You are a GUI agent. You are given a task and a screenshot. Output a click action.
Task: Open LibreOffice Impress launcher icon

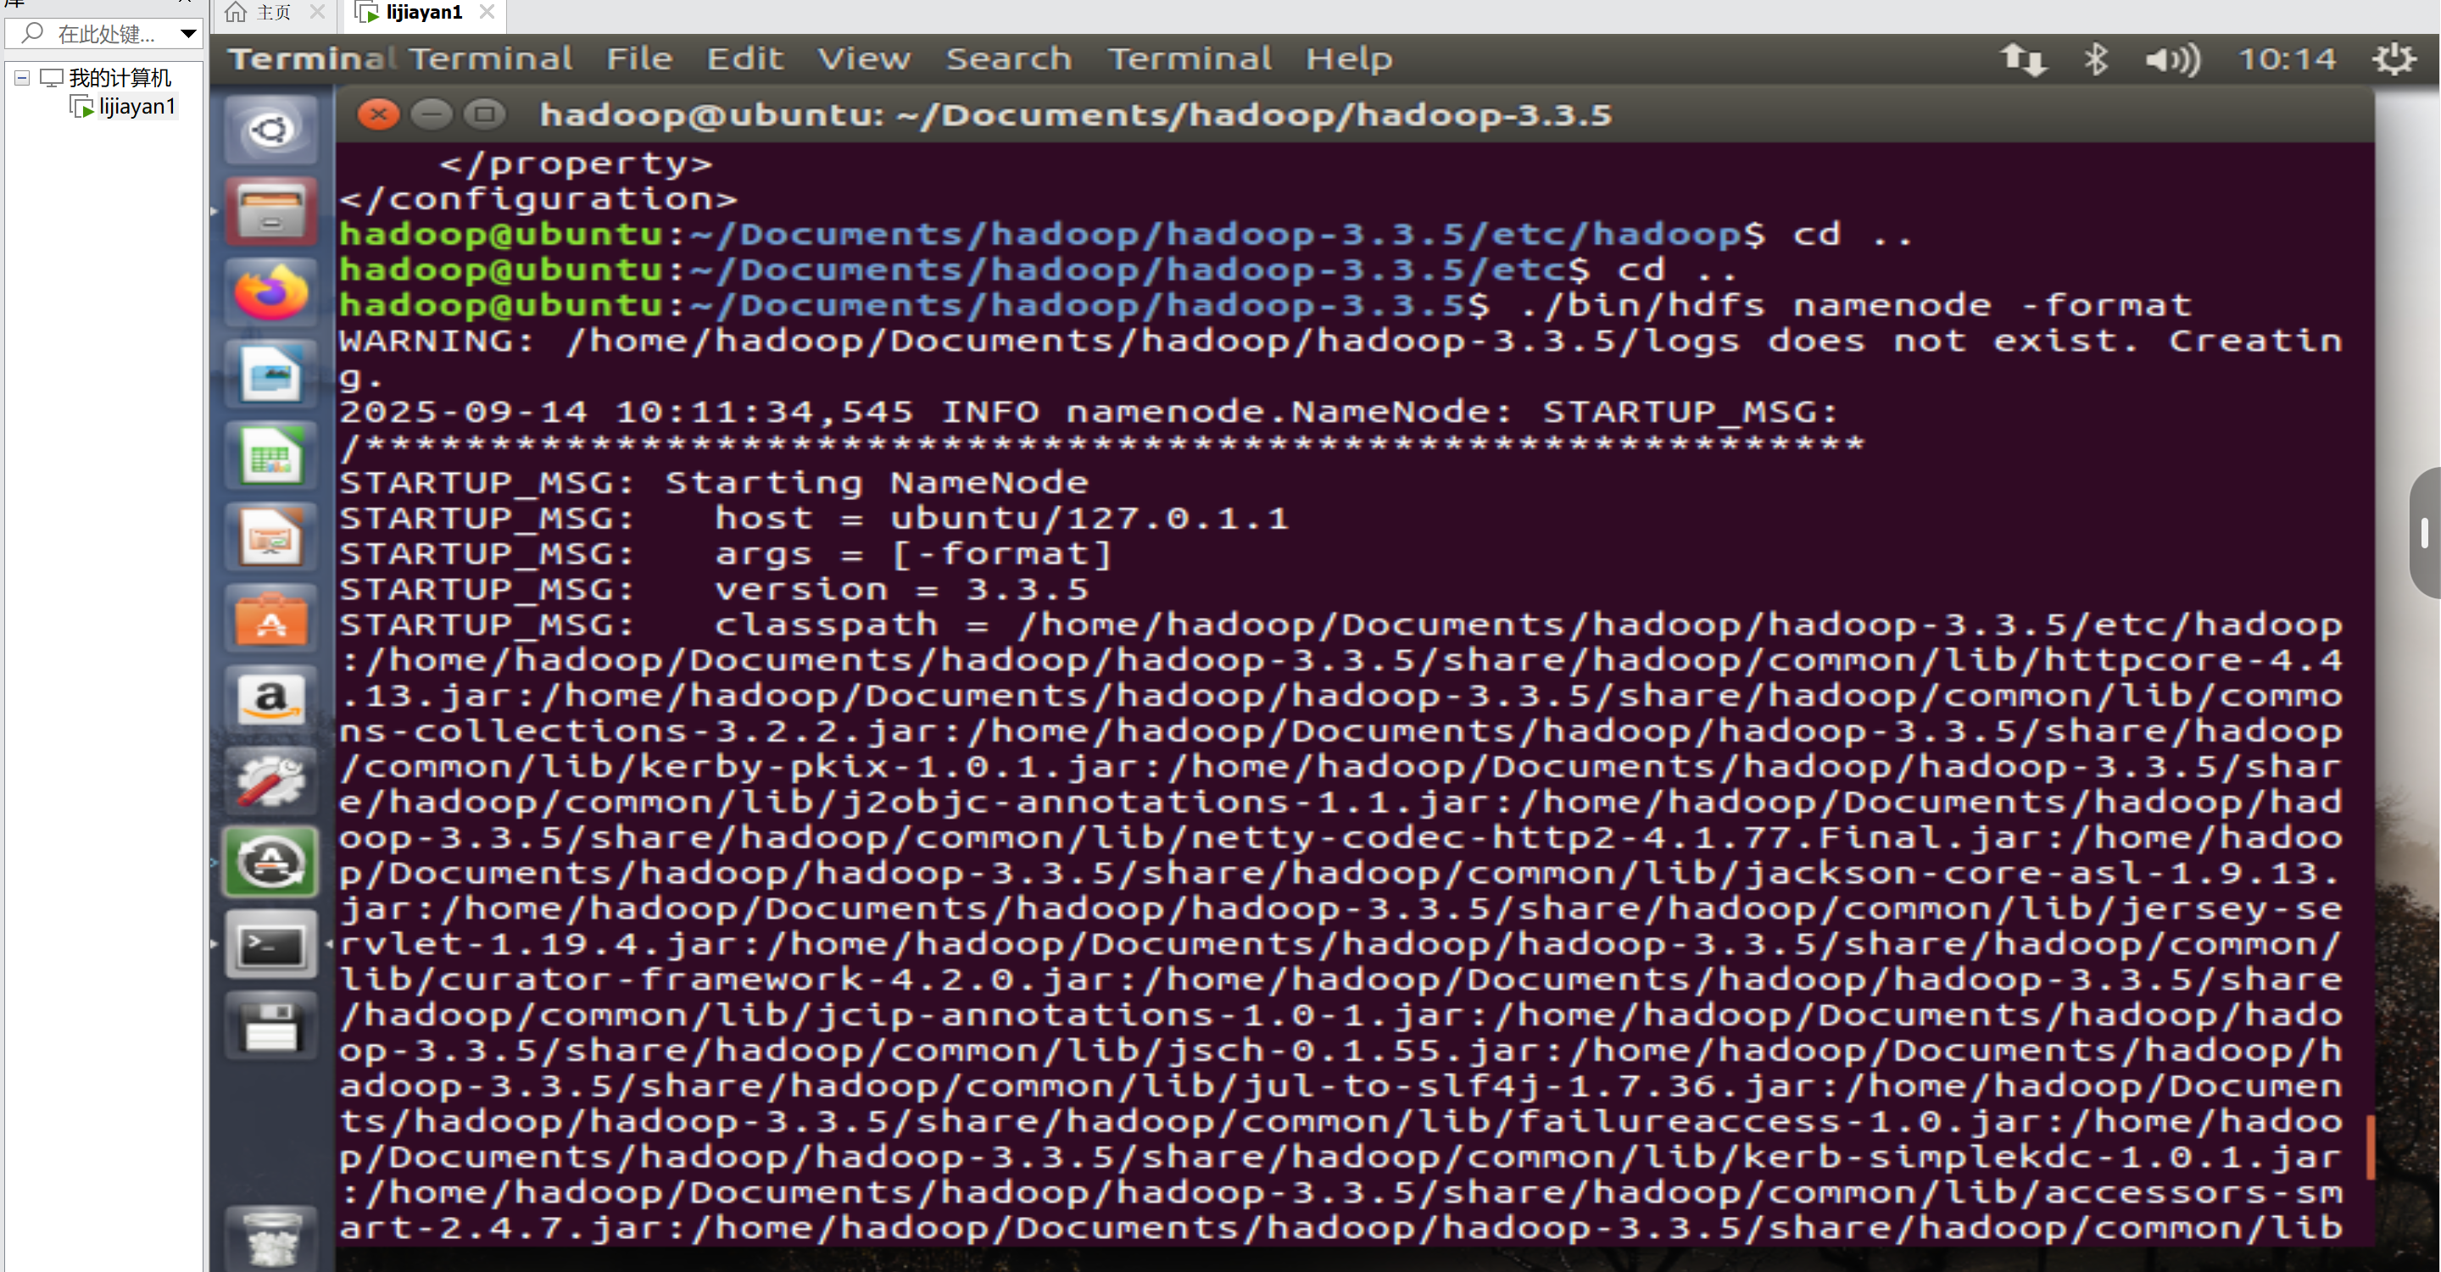click(x=271, y=539)
